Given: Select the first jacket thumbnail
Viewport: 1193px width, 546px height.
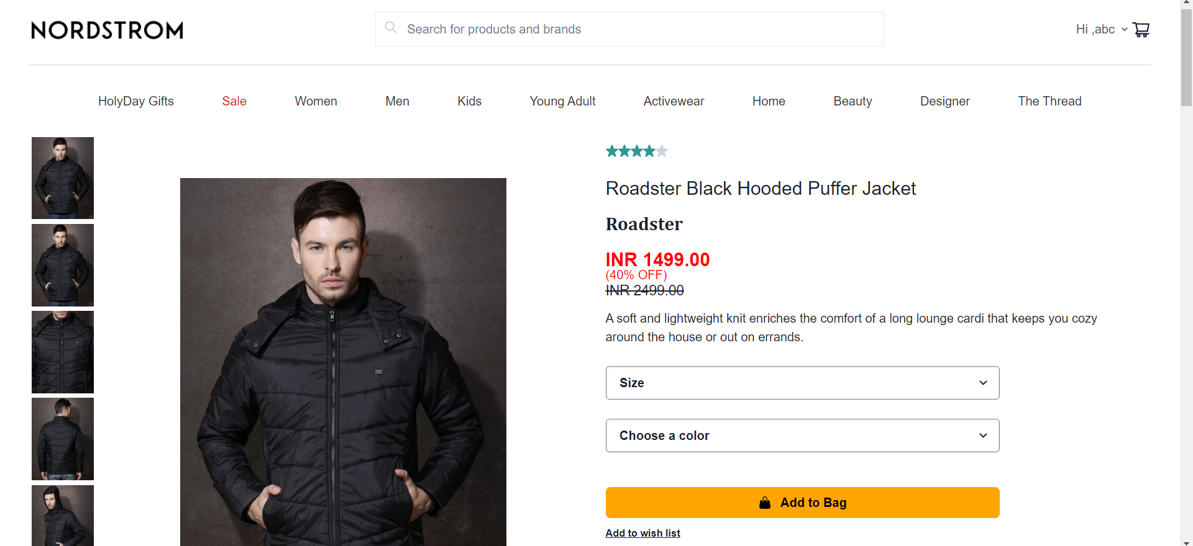Looking at the screenshot, I should (x=63, y=178).
